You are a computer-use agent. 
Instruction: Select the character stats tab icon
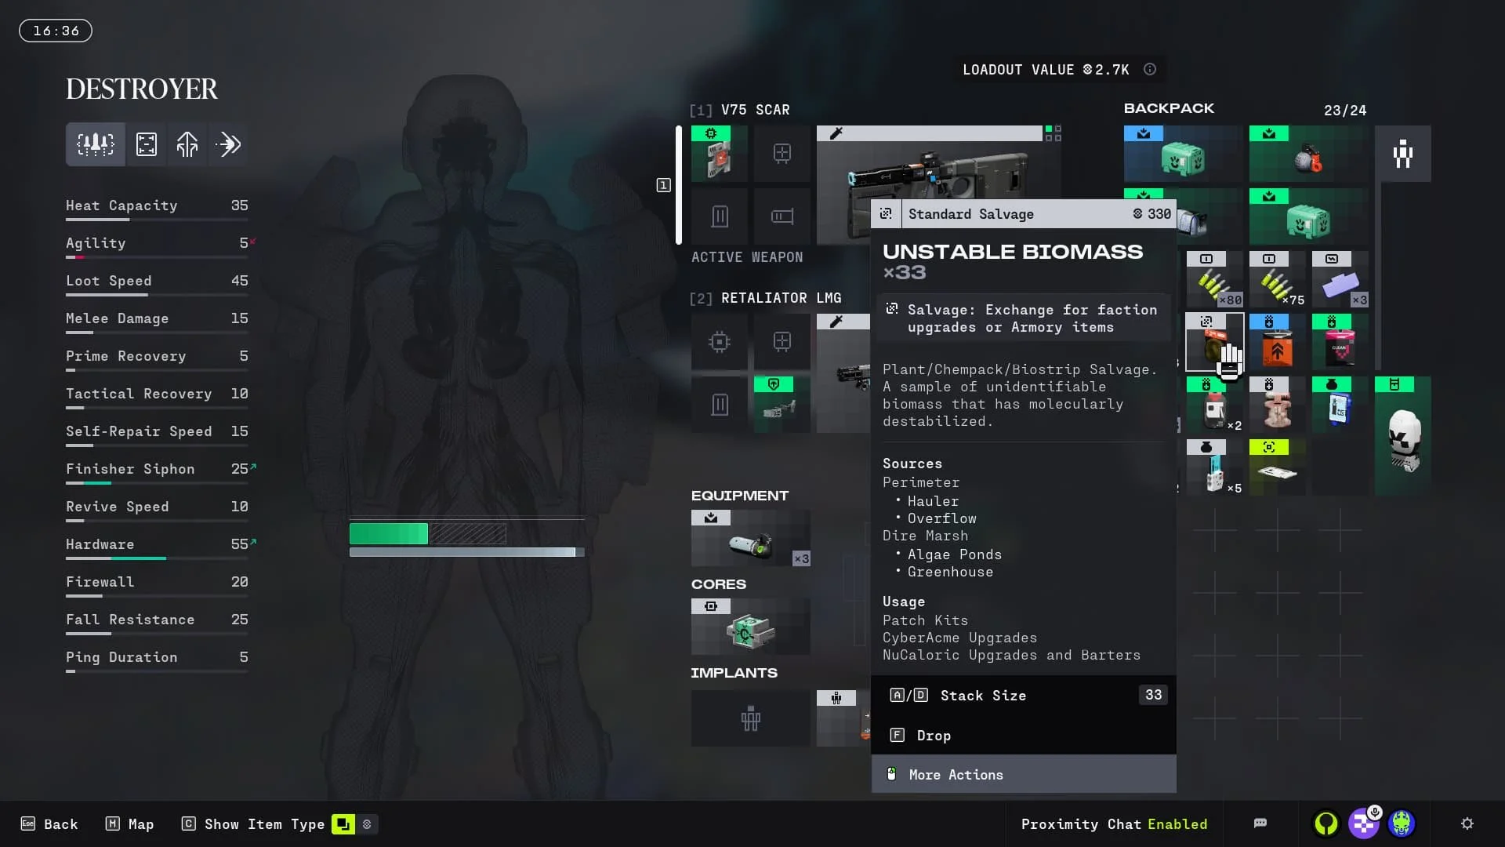click(x=95, y=144)
